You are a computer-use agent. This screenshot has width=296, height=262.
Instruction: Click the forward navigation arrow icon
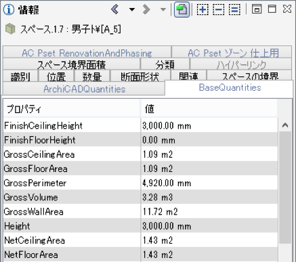point(146,9)
